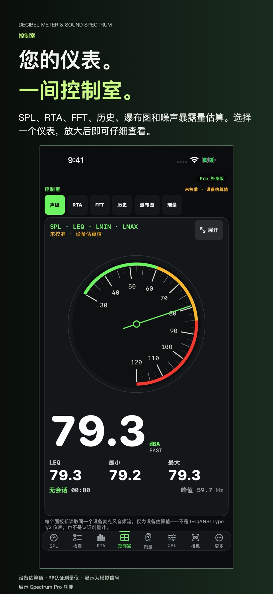Open the SPL tab in bottom bar
273x594 pixels.
tap(54, 541)
